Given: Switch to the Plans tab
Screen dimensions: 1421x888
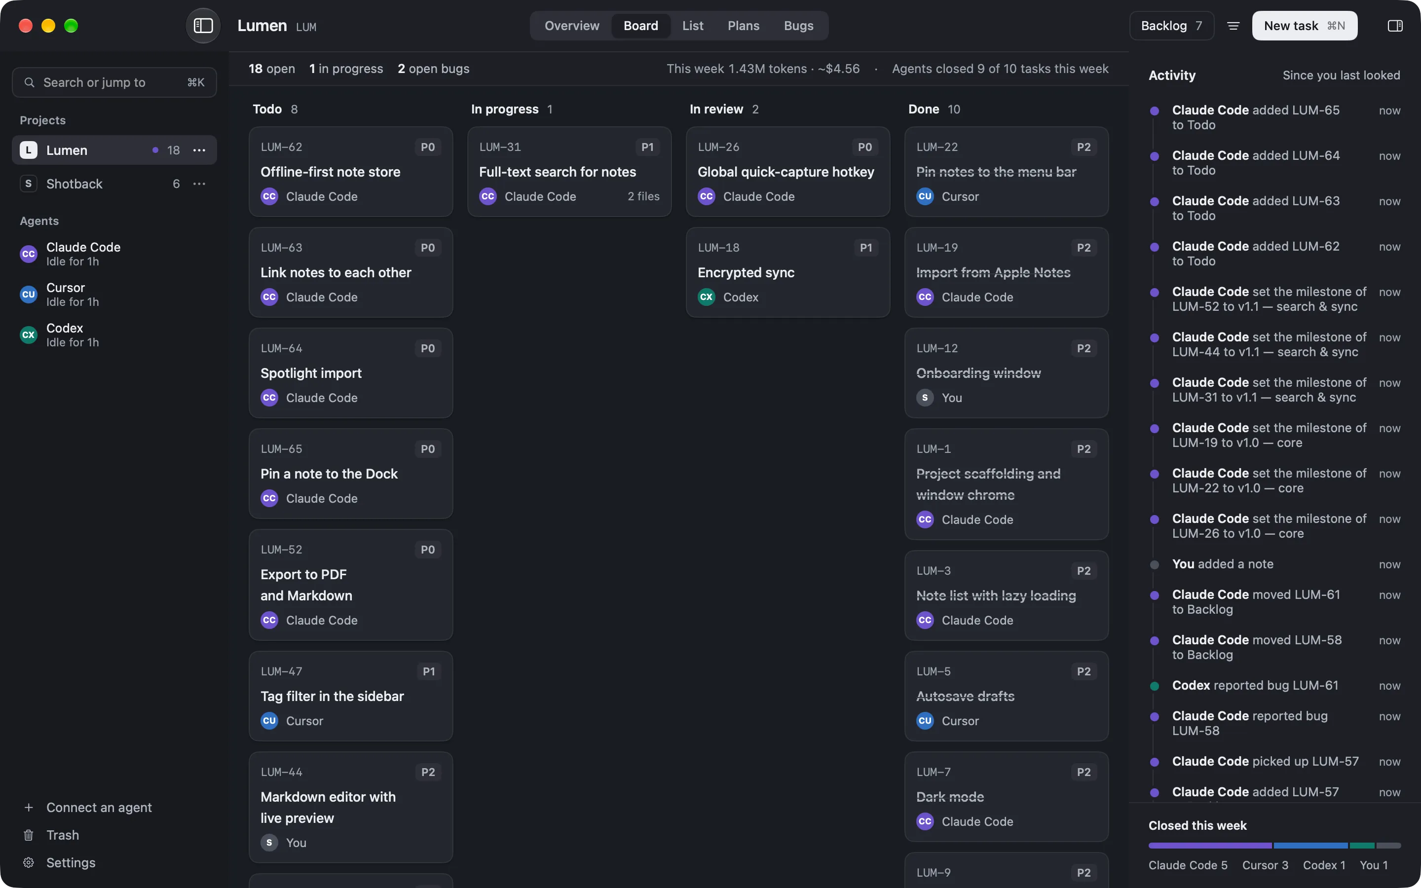Looking at the screenshot, I should click(x=744, y=26).
